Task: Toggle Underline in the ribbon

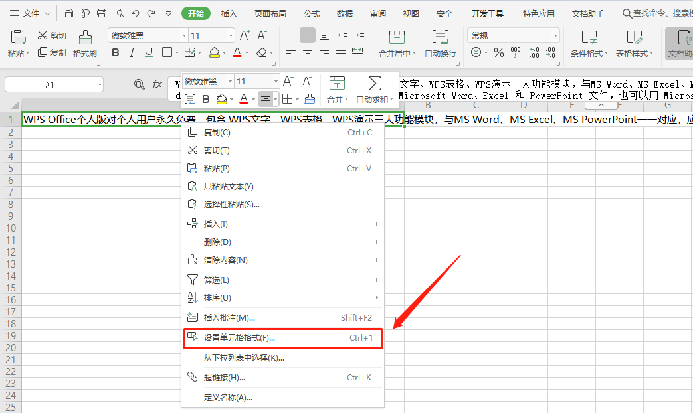Action: click(149, 53)
